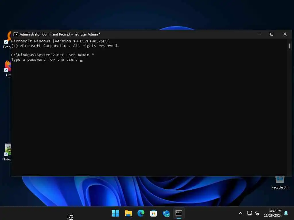Minimize the Command Prompt window
The width and height of the screenshot is (294, 220).
point(259,34)
